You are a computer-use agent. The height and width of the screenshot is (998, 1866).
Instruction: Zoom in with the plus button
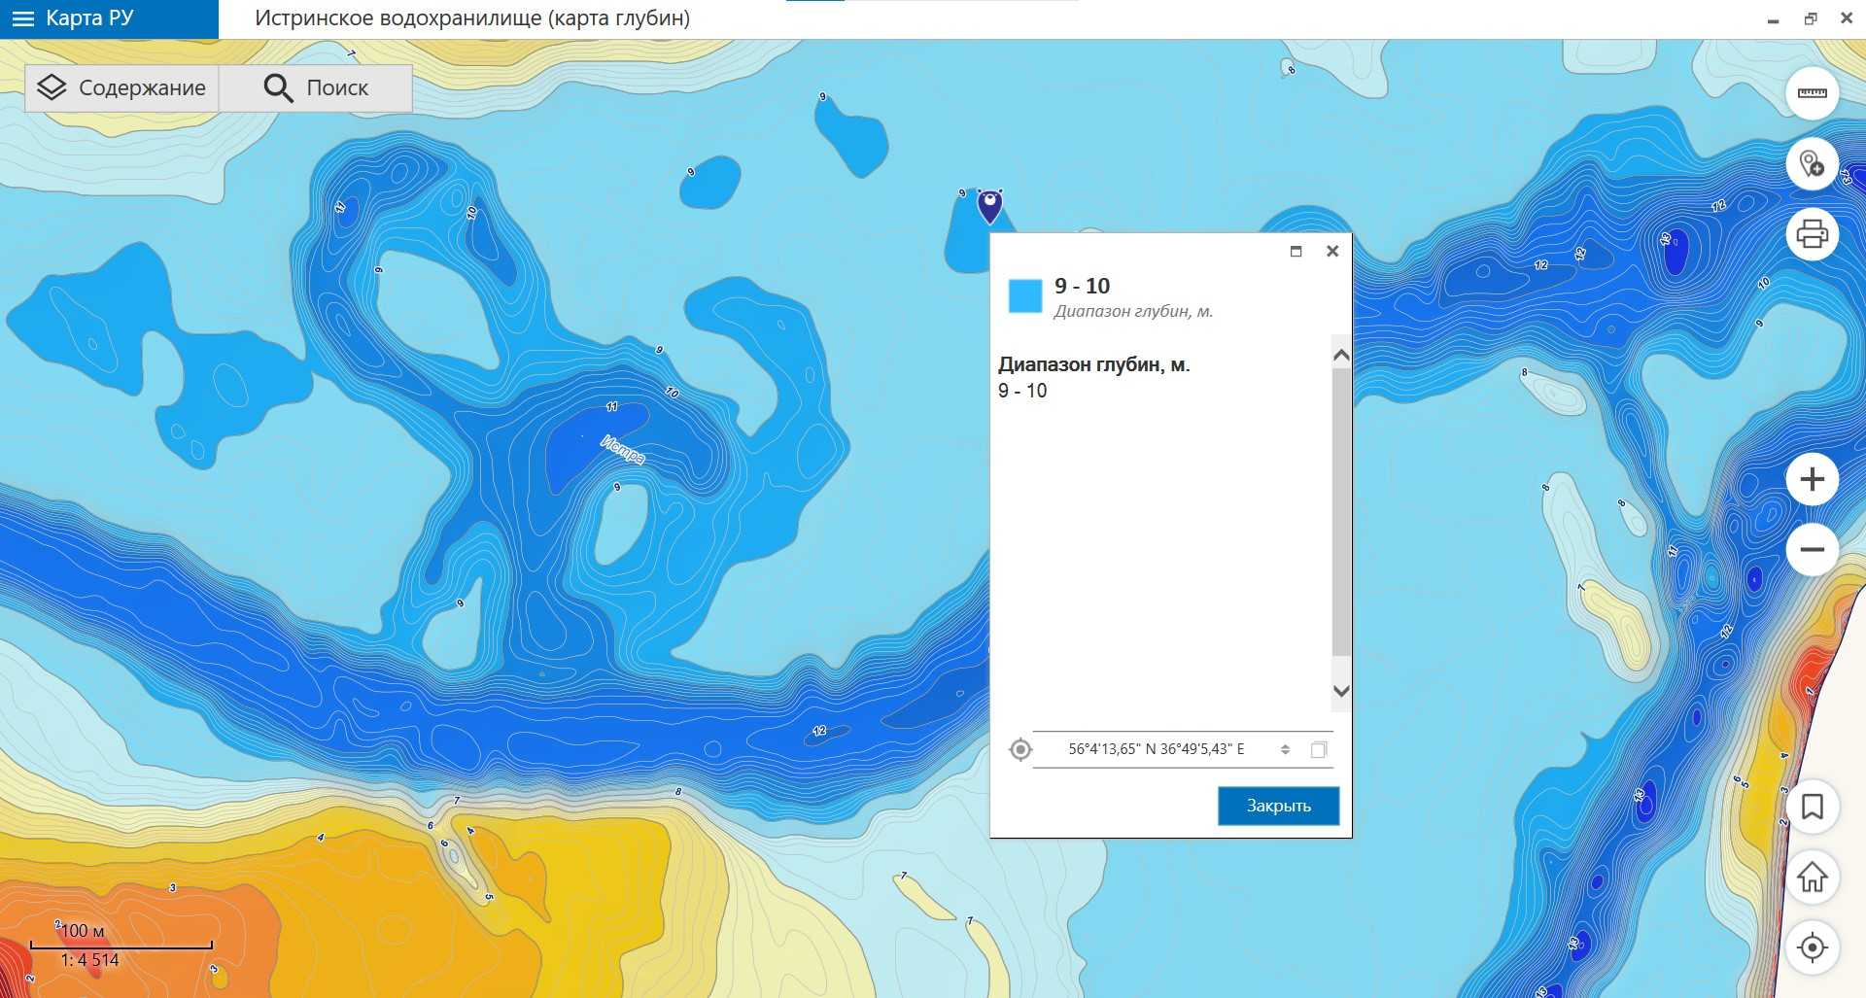point(1812,479)
